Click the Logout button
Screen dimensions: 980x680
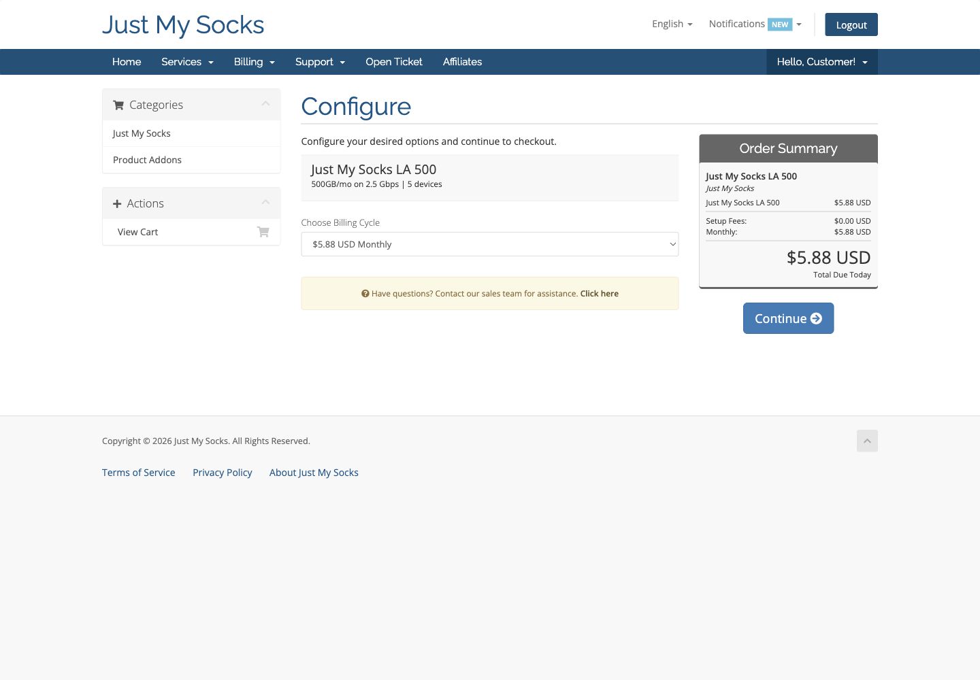point(851,24)
